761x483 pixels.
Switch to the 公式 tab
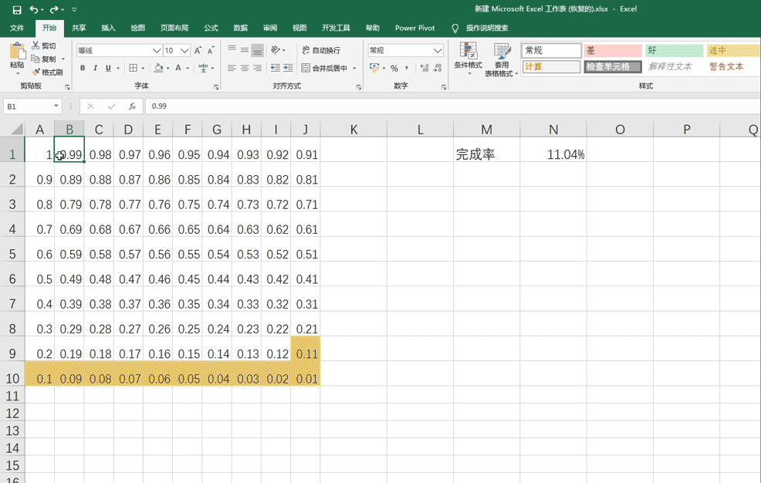pyautogui.click(x=211, y=28)
